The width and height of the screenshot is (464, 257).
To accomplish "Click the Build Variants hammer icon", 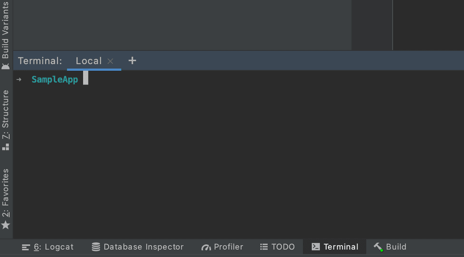I will pos(6,66).
